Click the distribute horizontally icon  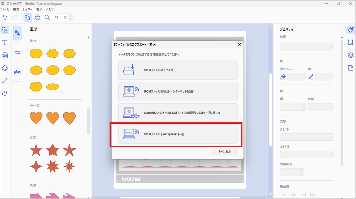pos(313,195)
